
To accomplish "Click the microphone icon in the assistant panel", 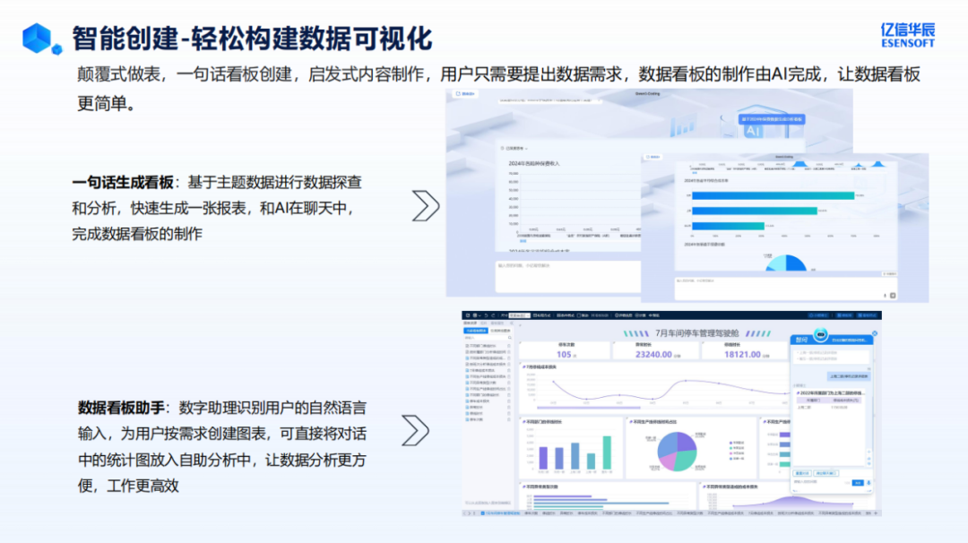I will [x=869, y=483].
